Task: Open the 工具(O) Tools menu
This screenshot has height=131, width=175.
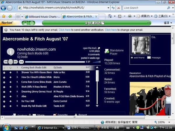Action: 162,16
